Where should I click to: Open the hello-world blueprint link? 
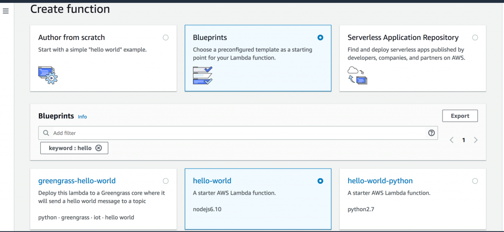click(212, 181)
